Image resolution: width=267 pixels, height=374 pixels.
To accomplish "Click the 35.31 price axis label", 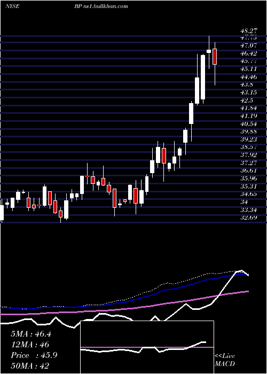I will (248, 186).
